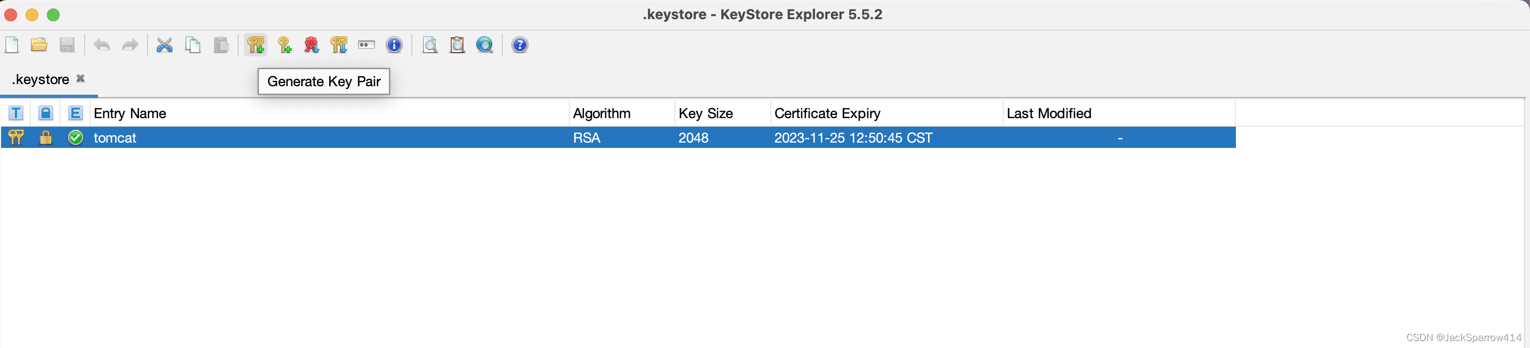The width and height of the screenshot is (1530, 348).
Task: Sort by the Algorithm column header
Action: [622, 113]
